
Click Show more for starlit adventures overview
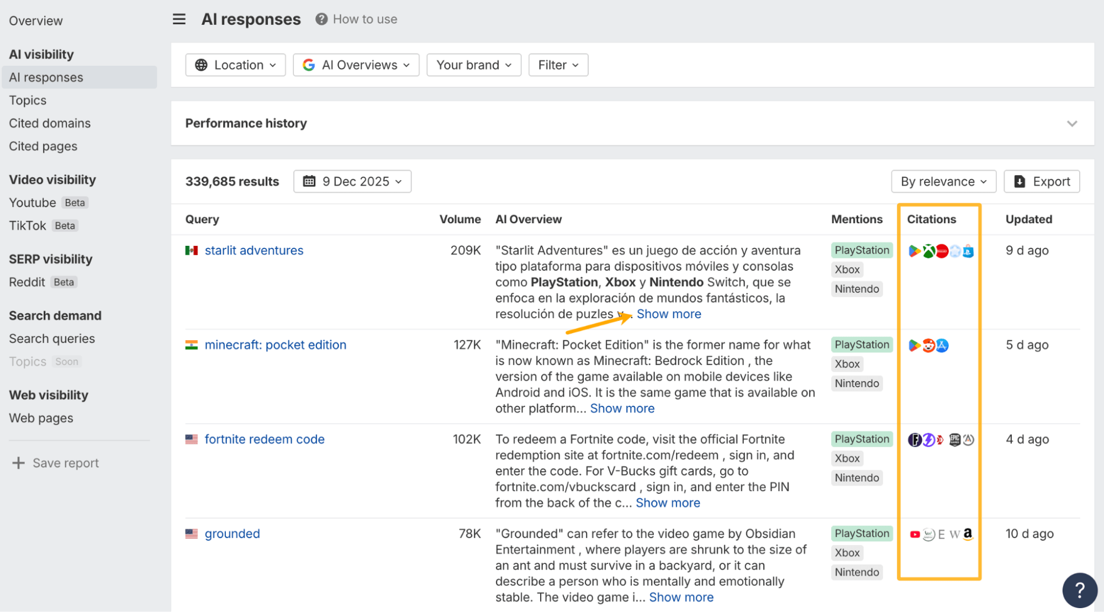click(x=669, y=314)
